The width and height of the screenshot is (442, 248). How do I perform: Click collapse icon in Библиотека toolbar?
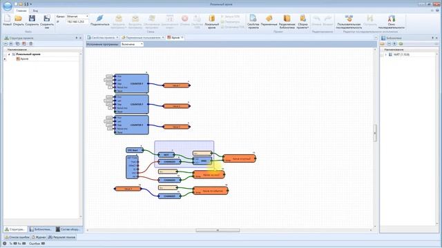click(x=389, y=44)
